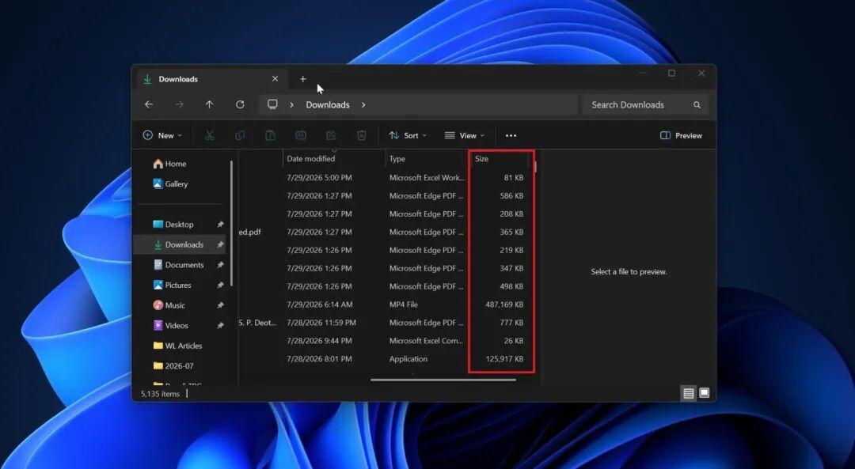This screenshot has height=469, width=855.
Task: Refresh the Downloads folder
Action: (x=240, y=104)
